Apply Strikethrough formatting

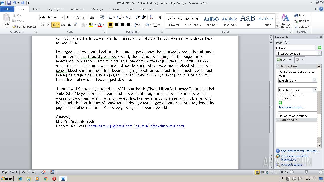pos(63,25)
